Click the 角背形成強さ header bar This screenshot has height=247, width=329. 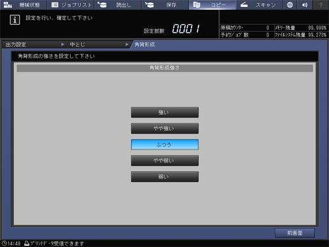pos(165,68)
